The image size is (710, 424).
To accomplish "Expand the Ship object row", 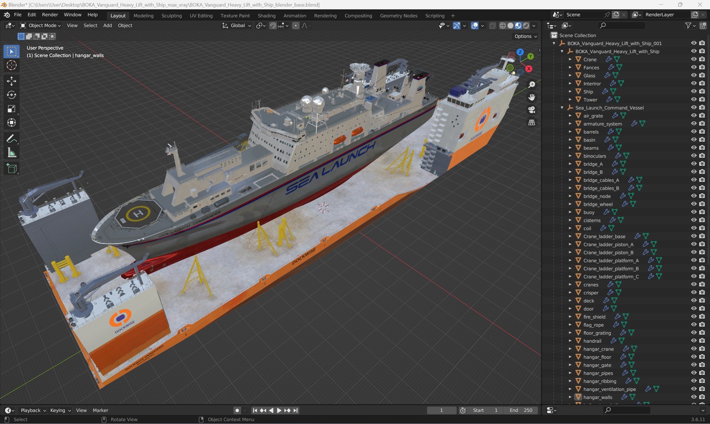I will (570, 91).
